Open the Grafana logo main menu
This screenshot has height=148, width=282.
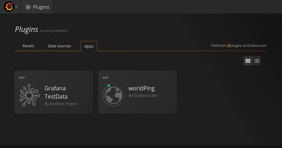tap(9, 7)
